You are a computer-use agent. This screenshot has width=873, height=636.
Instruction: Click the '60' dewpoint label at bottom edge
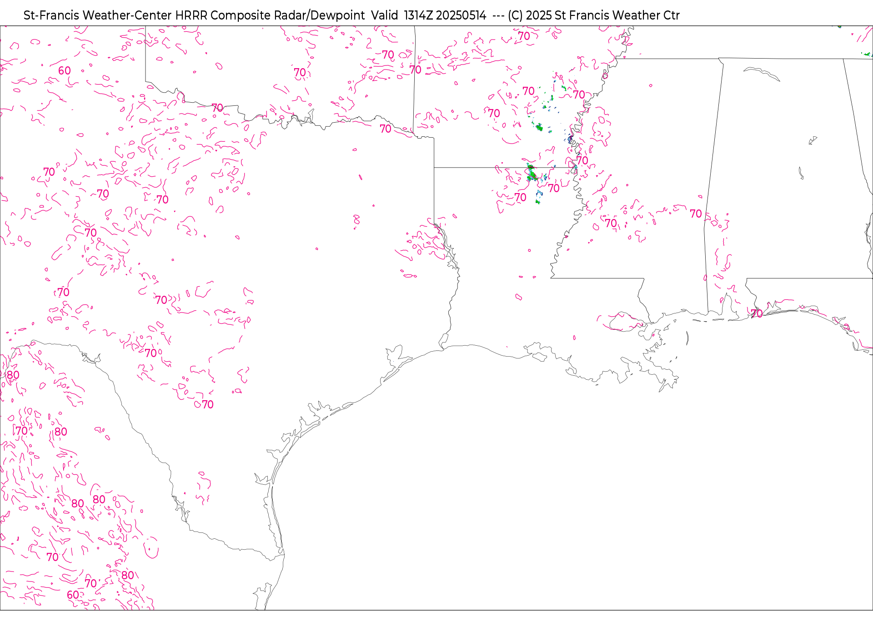click(73, 595)
